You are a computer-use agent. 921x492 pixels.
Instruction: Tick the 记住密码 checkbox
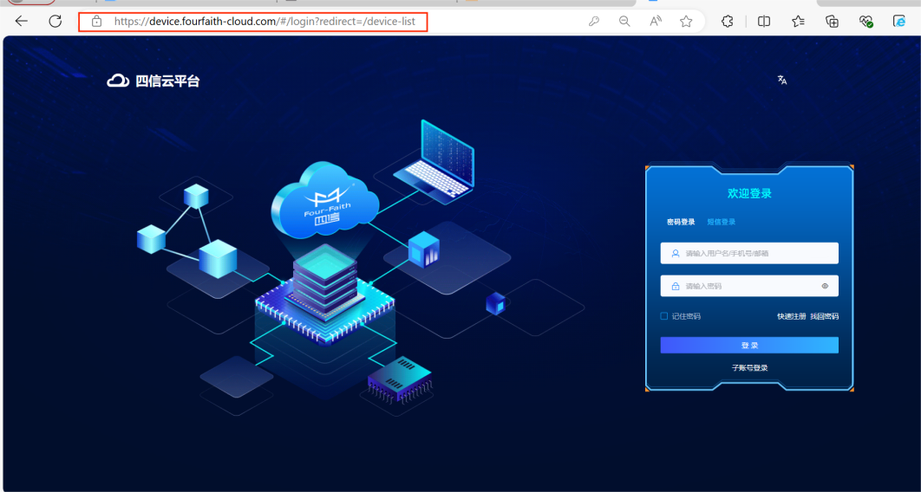pyautogui.click(x=664, y=316)
